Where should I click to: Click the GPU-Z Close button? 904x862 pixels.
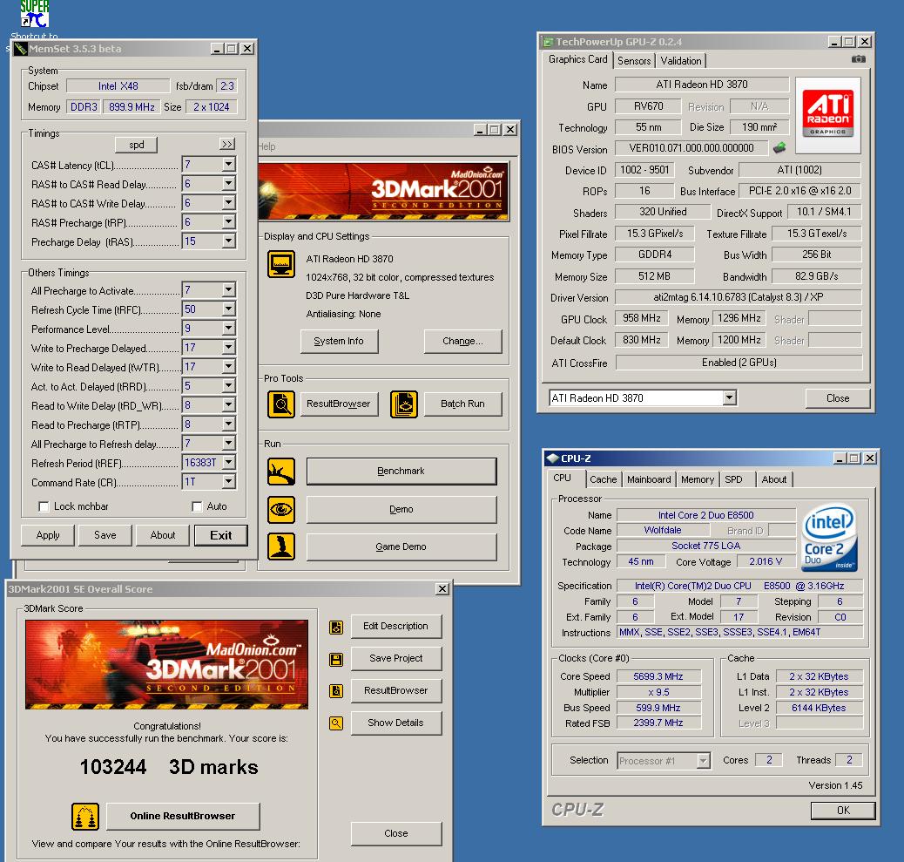[838, 398]
